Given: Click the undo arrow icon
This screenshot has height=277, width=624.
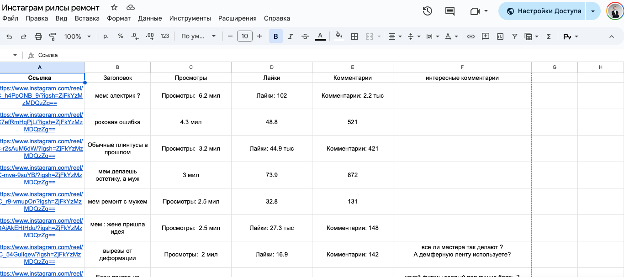Looking at the screenshot, I should pyautogui.click(x=9, y=37).
